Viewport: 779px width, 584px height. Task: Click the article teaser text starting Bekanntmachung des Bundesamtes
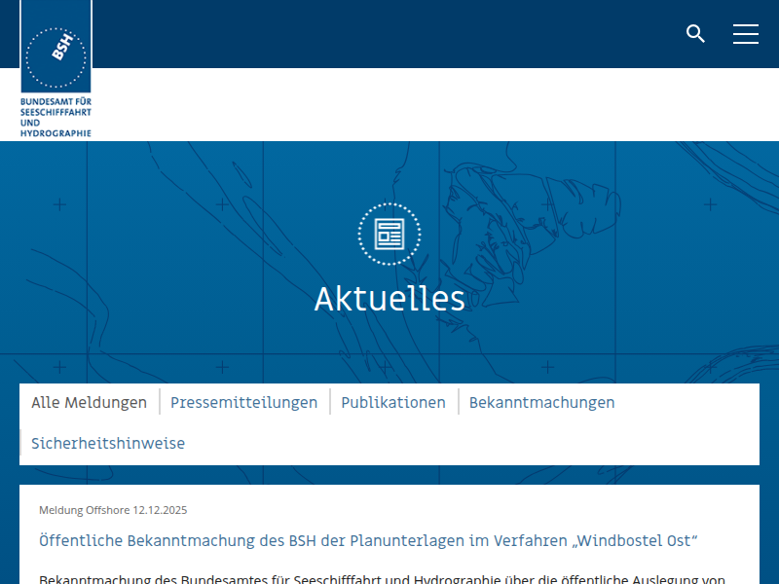coord(382,578)
